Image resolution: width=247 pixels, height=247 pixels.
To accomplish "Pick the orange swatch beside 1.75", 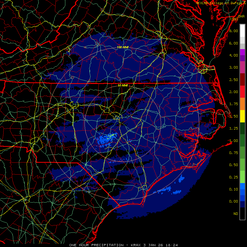I will click(242, 104).
